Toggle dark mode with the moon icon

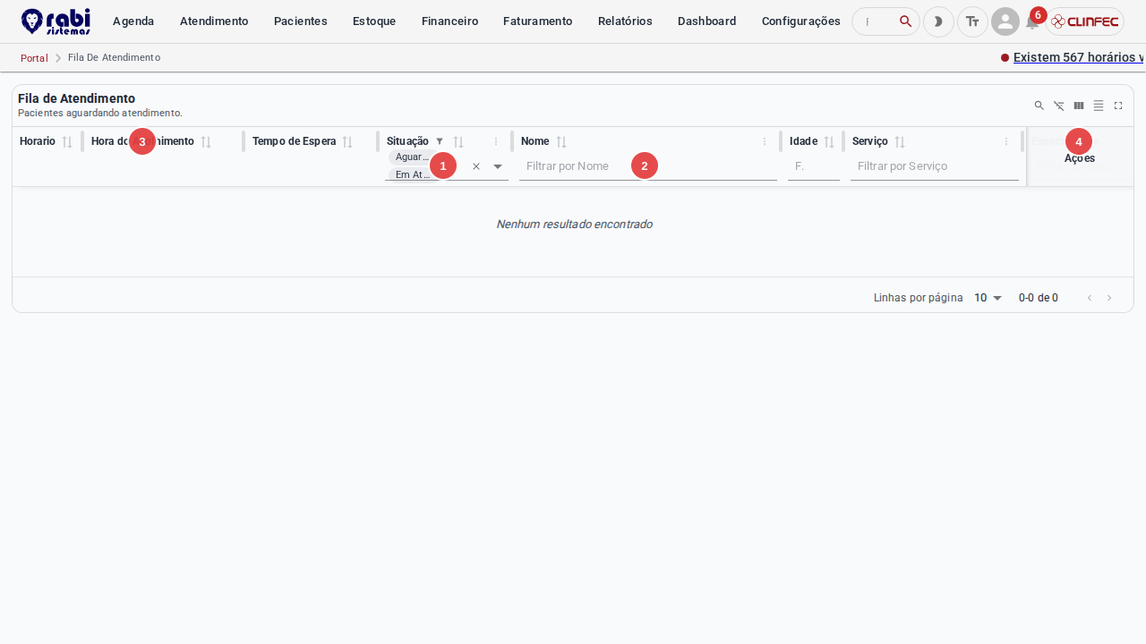(x=938, y=21)
